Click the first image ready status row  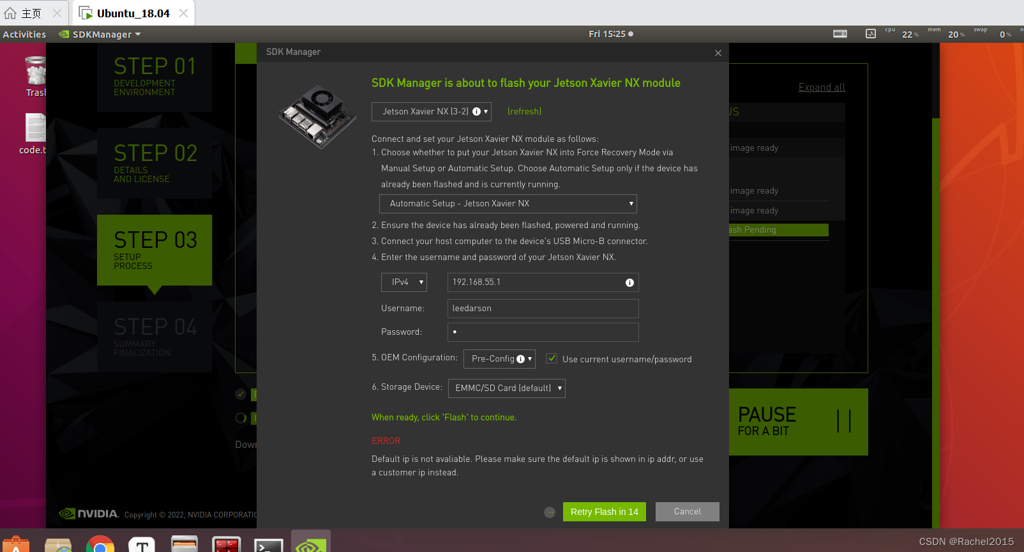pos(787,148)
